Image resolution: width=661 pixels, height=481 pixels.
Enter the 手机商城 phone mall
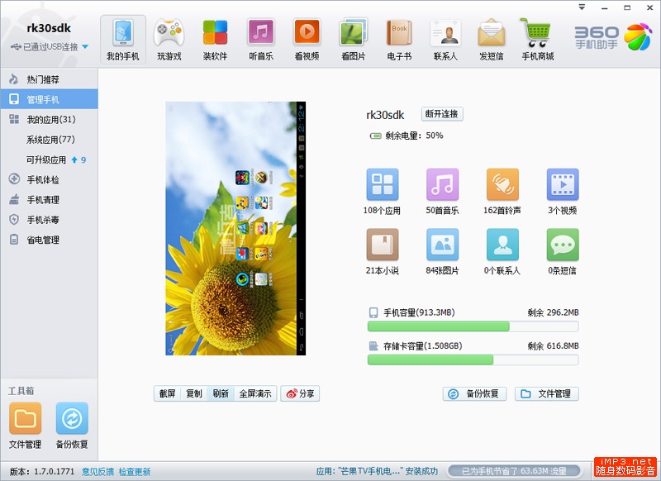(537, 38)
